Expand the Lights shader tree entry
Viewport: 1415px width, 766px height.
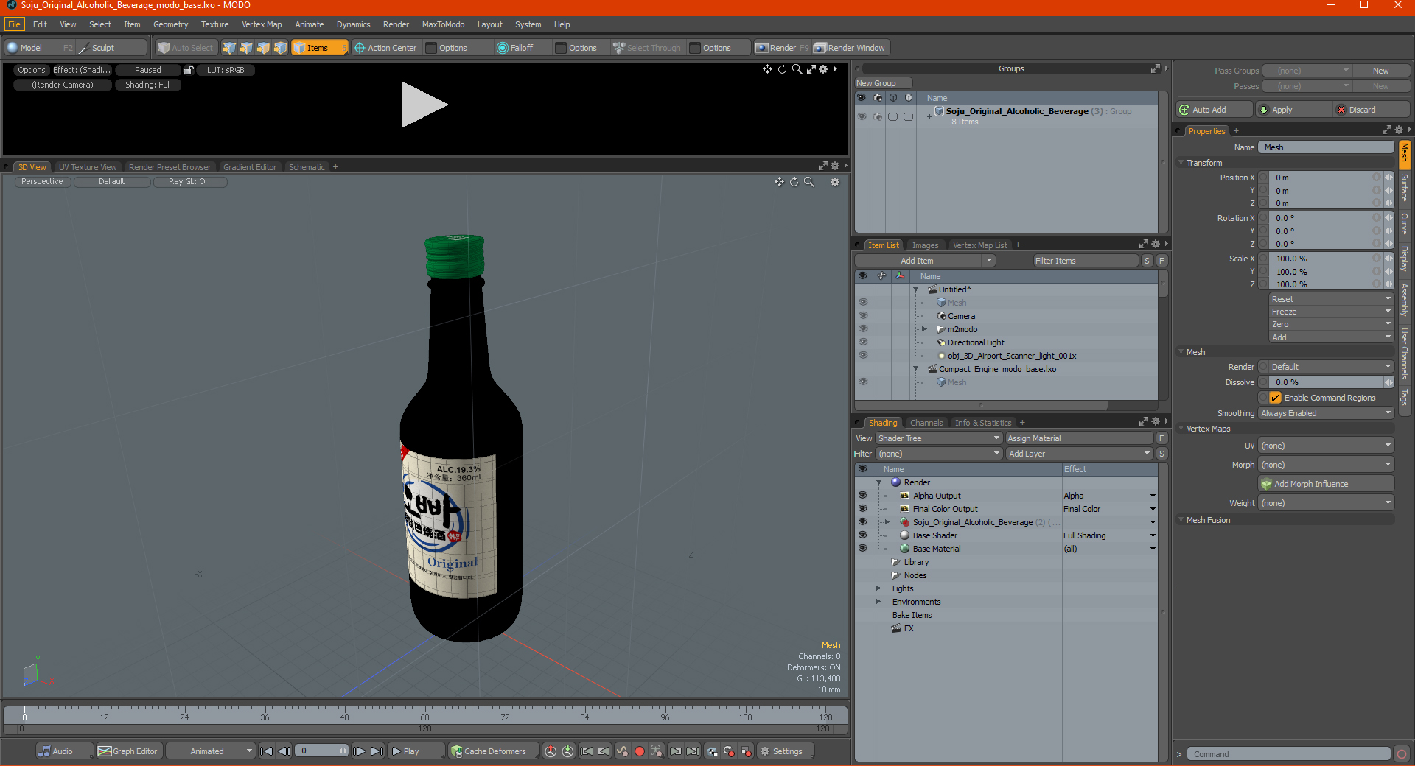click(x=878, y=588)
